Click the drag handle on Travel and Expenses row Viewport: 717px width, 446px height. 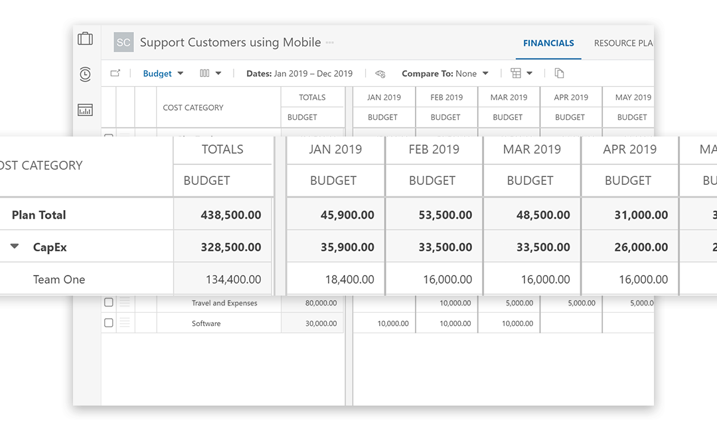click(125, 303)
